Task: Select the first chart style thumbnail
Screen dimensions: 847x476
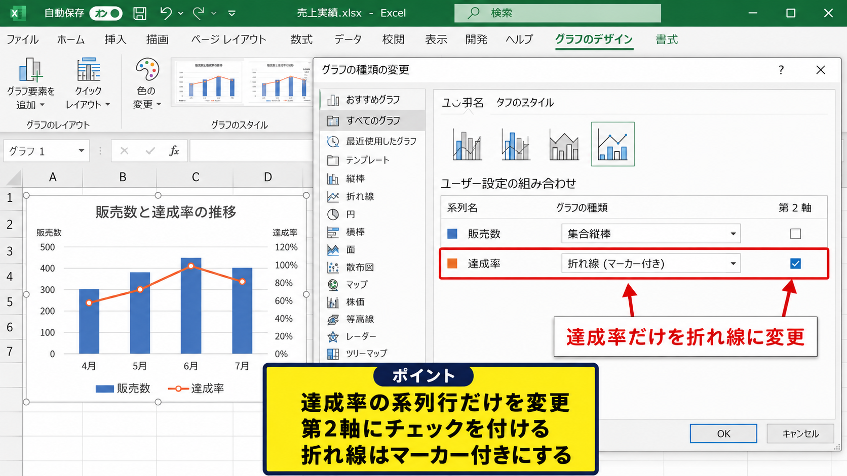Action: tap(208, 81)
